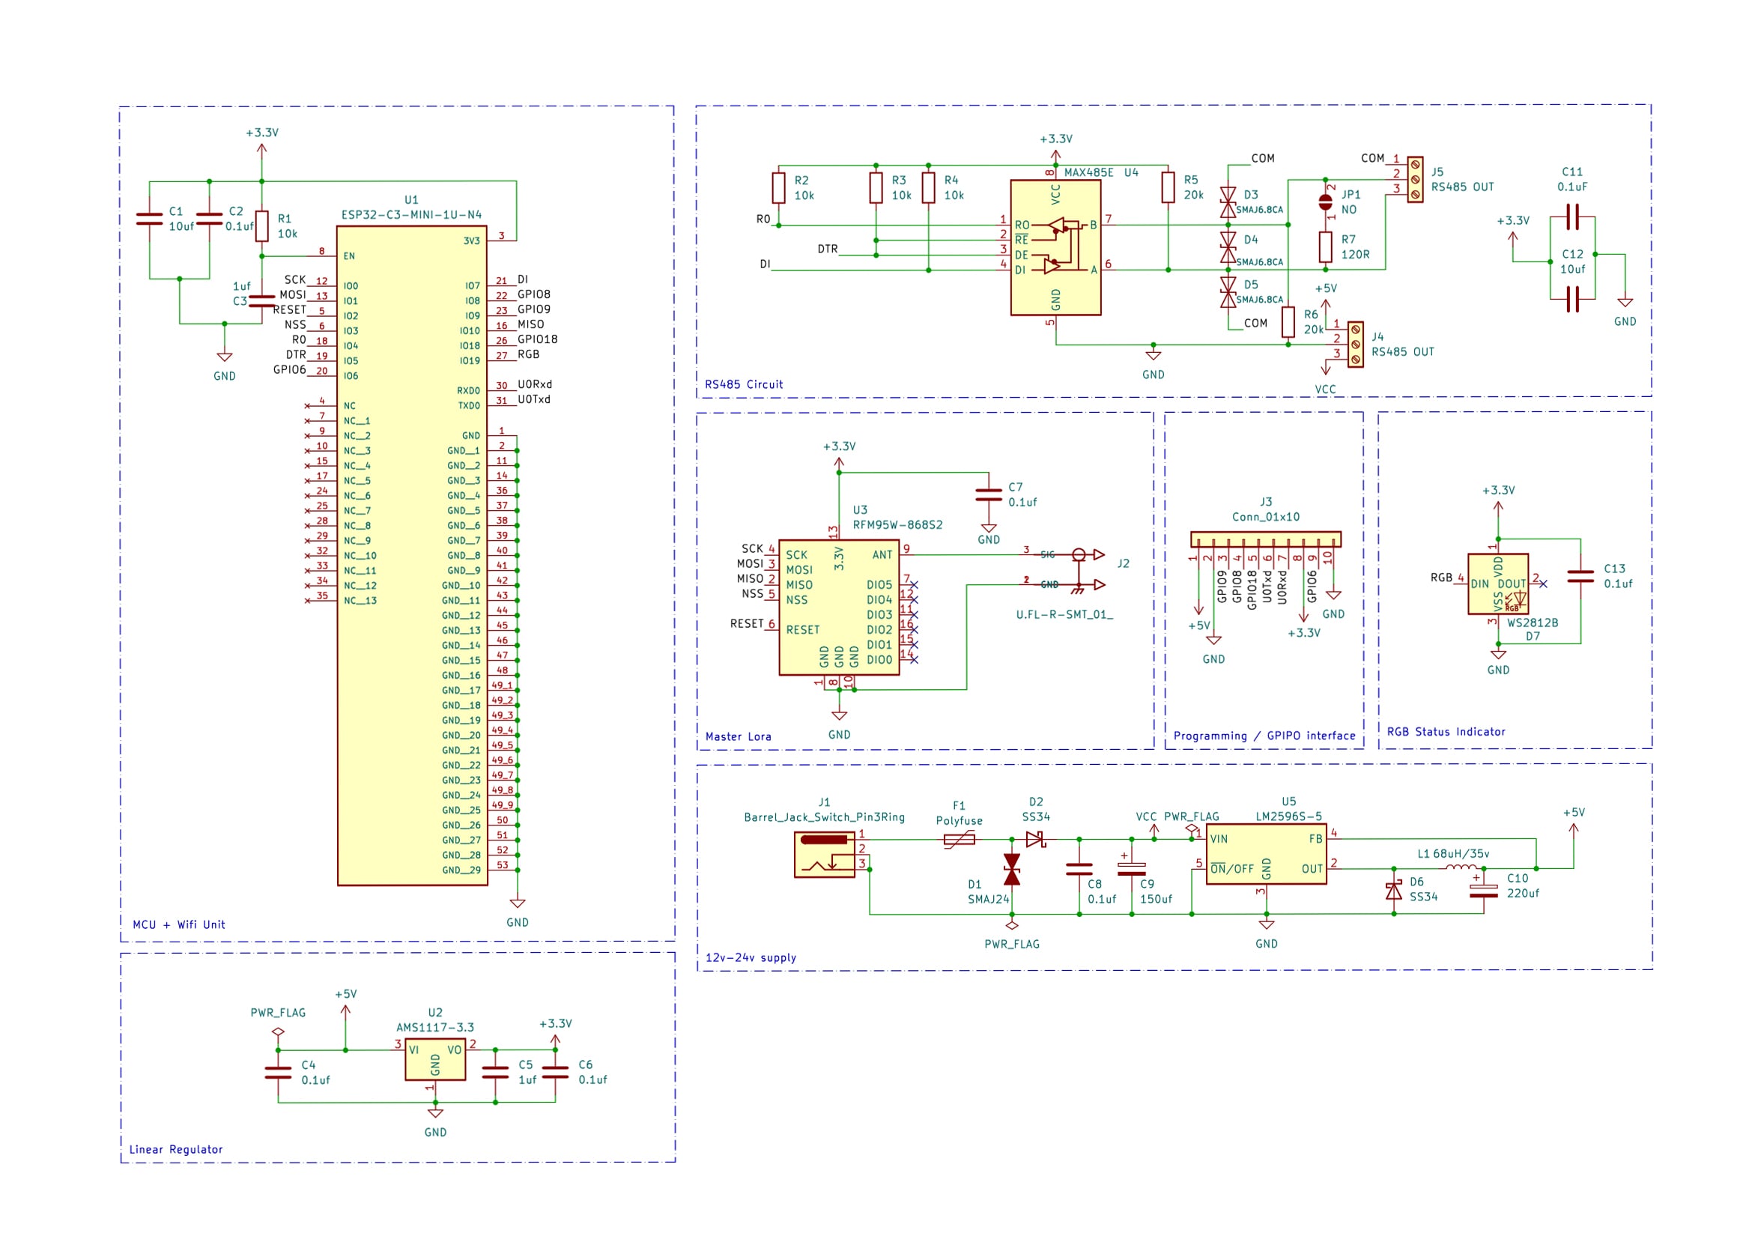Click the RS485 Circuit section label

[x=745, y=384]
